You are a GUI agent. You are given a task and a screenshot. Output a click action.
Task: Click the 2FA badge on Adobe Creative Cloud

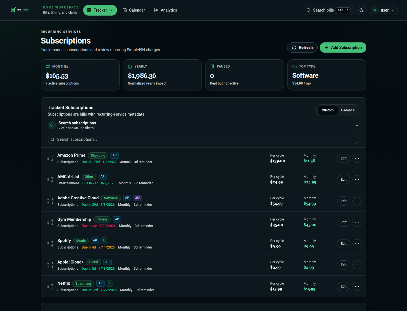coord(138,198)
